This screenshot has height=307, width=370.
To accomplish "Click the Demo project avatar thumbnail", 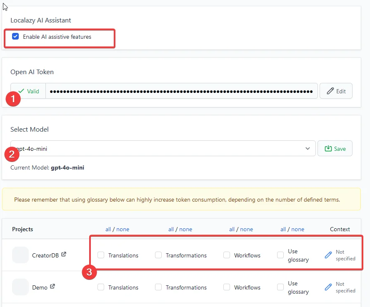I will click(x=20, y=287).
